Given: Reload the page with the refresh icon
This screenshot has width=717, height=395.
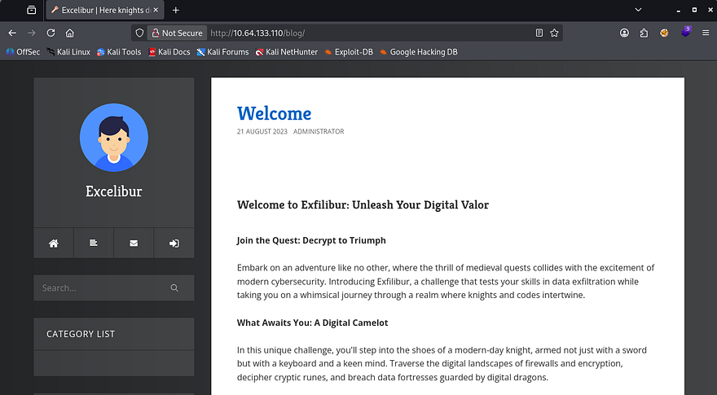Looking at the screenshot, I should point(51,33).
